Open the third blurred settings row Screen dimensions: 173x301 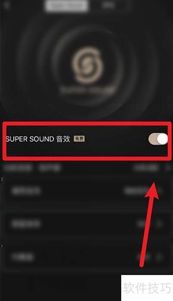tap(86, 257)
